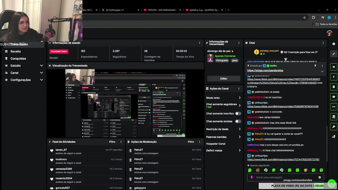Viewport: 338px width, 190px height.
Task: Open Informações da sessão three-dot menu
Action: 200,43
